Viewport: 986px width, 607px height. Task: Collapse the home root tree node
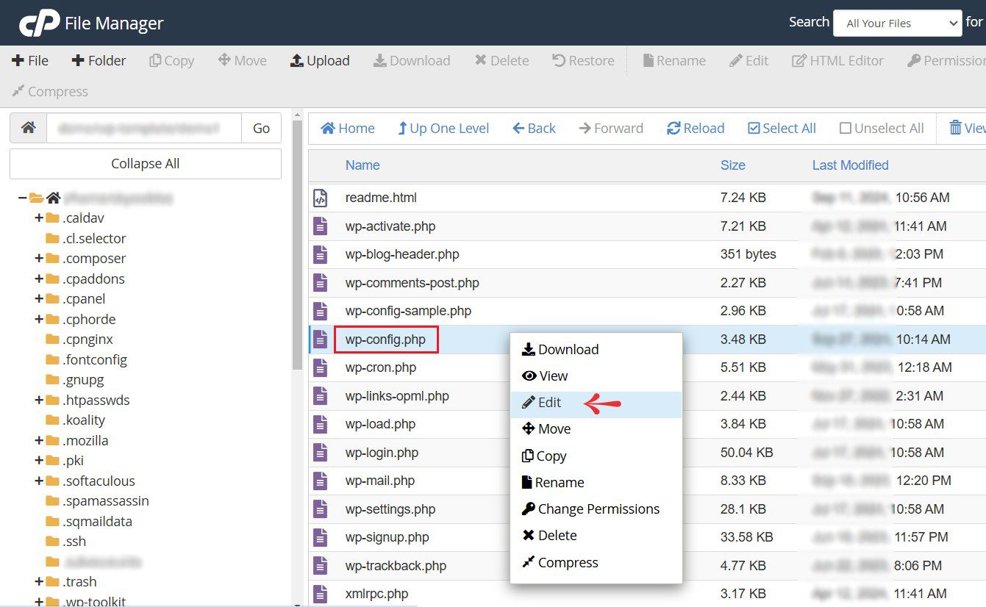click(x=22, y=198)
